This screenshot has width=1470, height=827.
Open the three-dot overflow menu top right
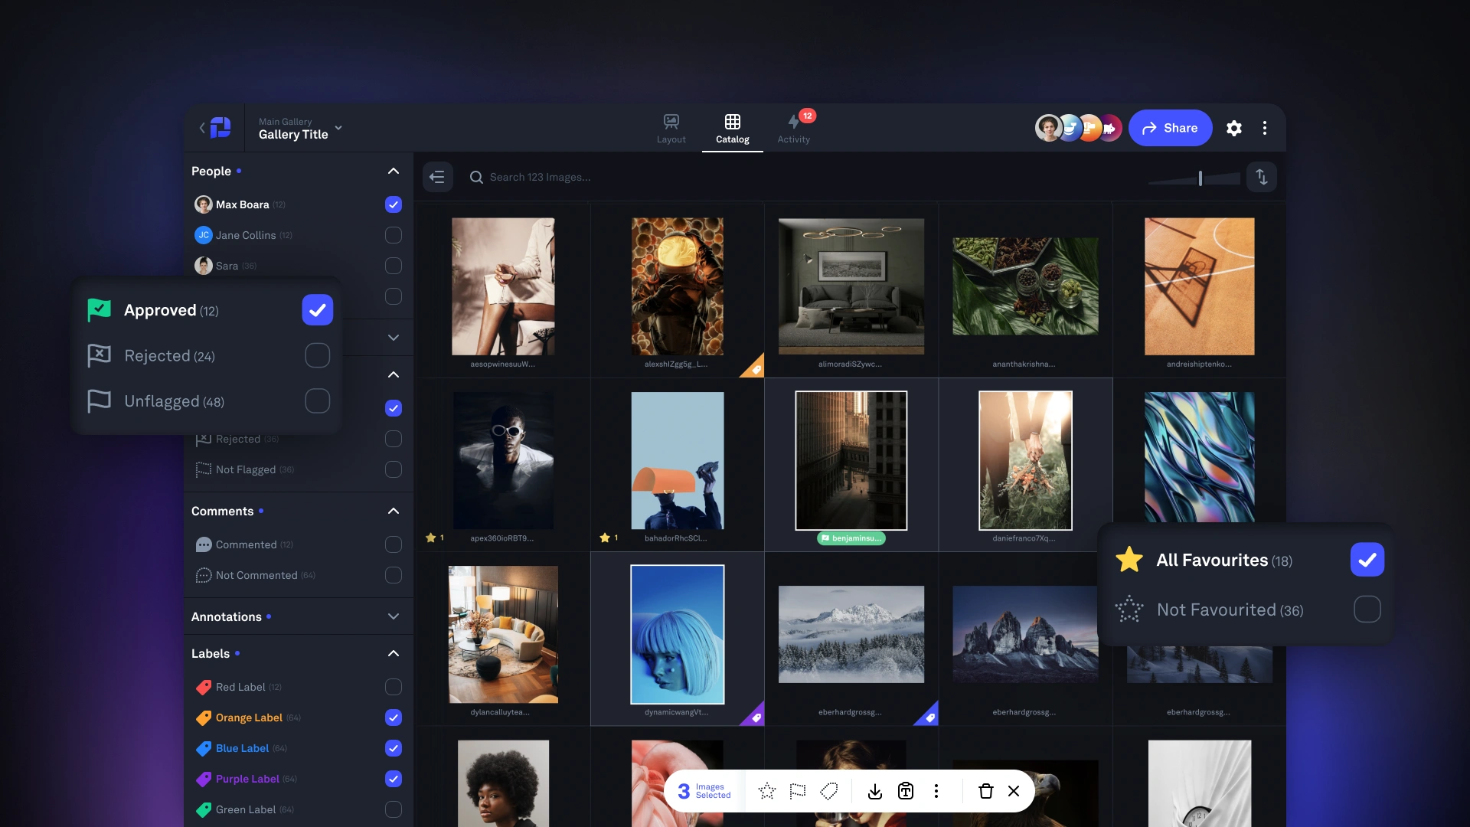coord(1265,128)
